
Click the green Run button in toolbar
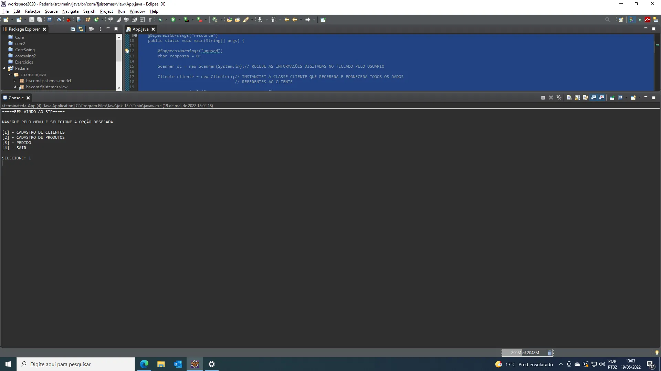click(174, 20)
